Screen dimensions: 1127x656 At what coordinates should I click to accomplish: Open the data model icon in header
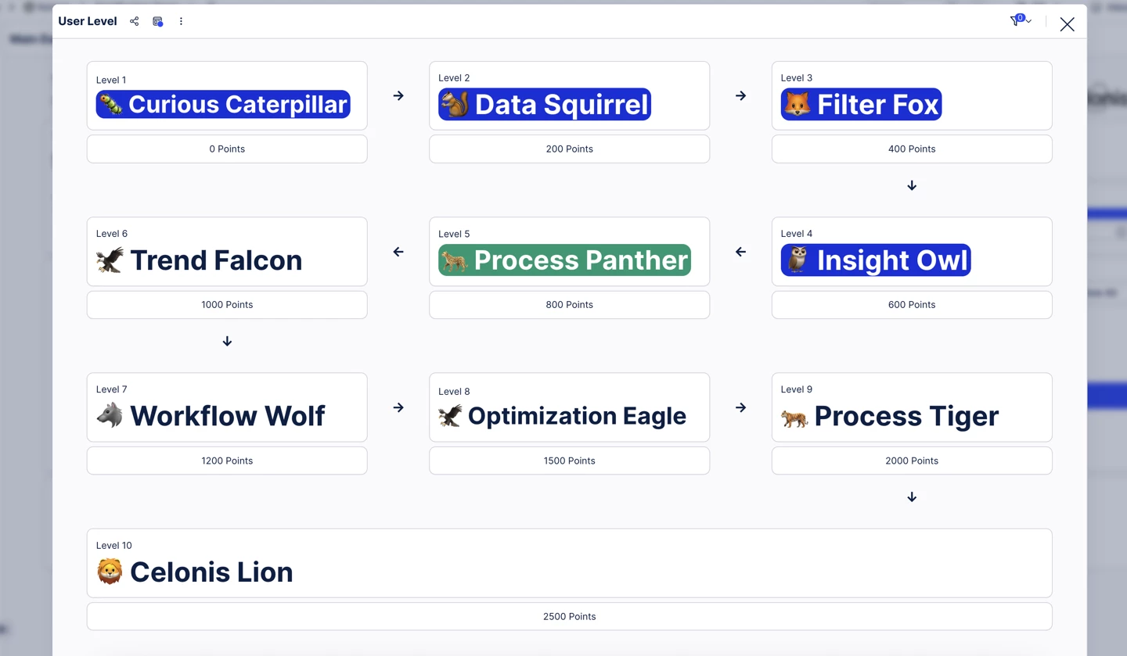(x=157, y=21)
